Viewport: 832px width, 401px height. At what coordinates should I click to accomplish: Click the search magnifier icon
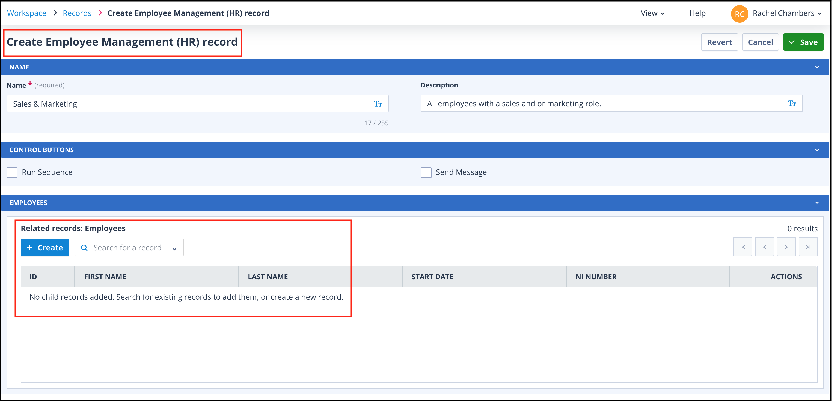pyautogui.click(x=84, y=248)
